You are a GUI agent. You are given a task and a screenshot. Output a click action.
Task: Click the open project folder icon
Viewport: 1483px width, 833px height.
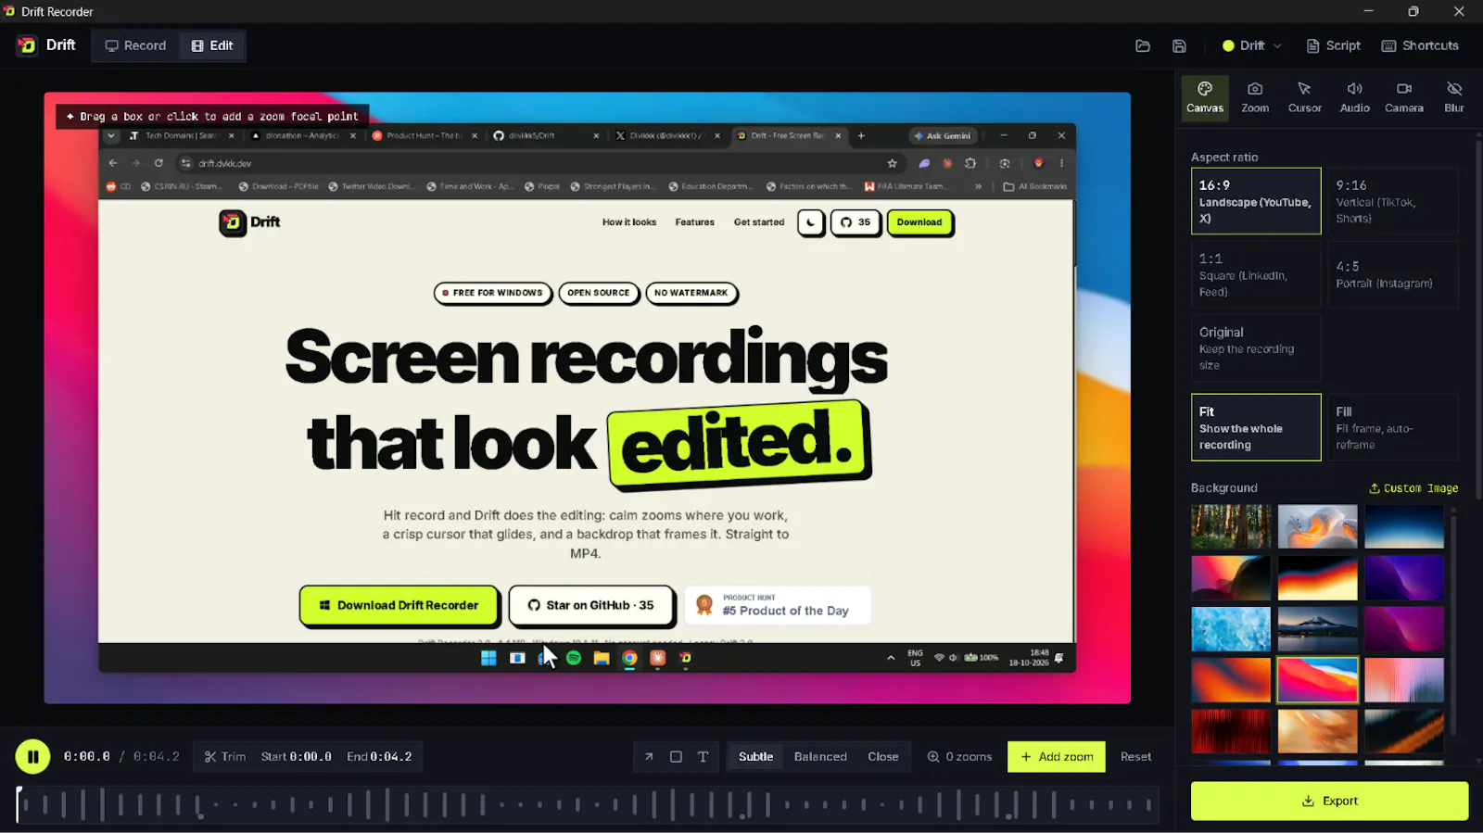click(1143, 45)
